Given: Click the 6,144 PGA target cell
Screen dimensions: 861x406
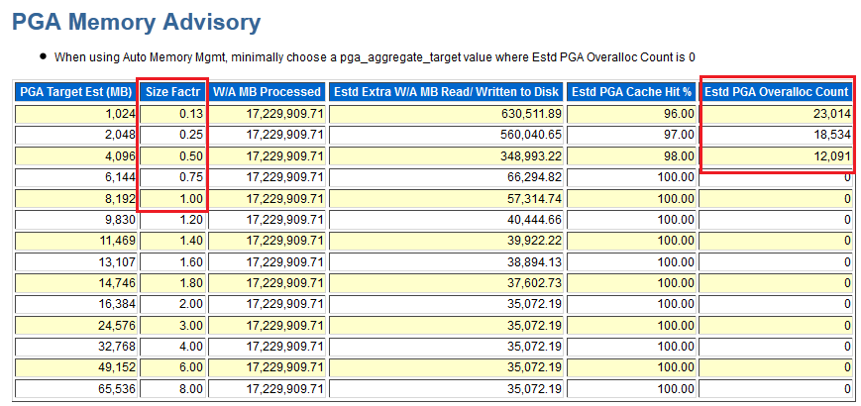Looking at the screenshot, I should [76, 177].
